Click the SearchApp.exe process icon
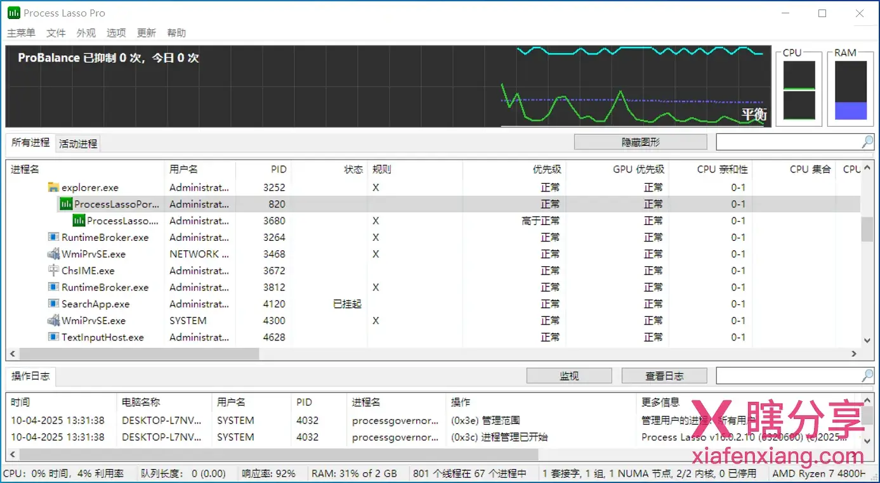The width and height of the screenshot is (880, 483). pos(54,304)
